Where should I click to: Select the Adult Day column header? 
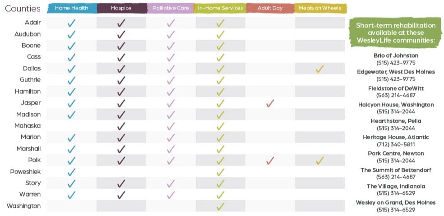pos(270,8)
